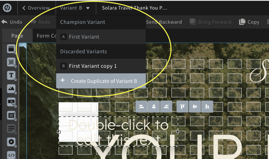Image resolution: width=269 pixels, height=159 pixels.
Task: Select the Box widget tool
Action: 11,62
